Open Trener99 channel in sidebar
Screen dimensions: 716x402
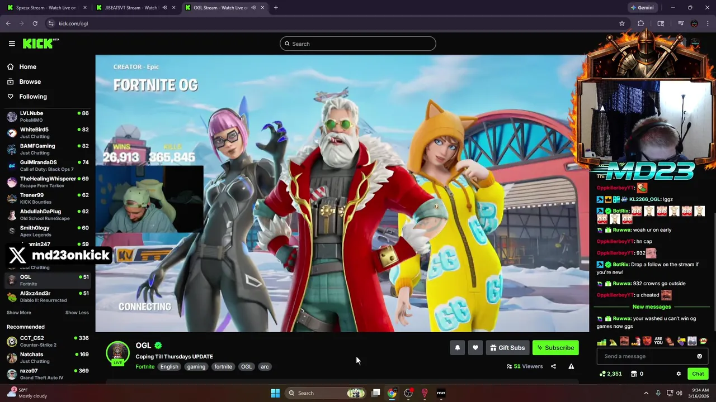point(48,198)
